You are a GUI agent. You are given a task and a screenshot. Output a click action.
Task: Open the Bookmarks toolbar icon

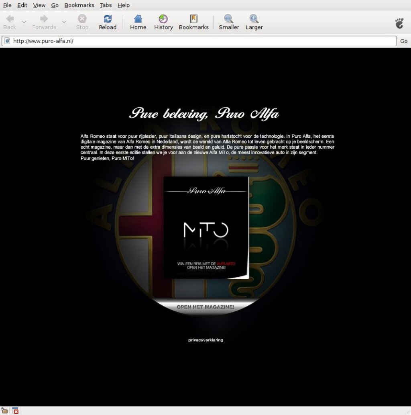193,19
